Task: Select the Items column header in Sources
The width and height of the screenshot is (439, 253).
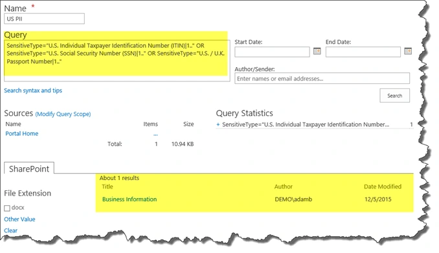Action: coord(151,124)
